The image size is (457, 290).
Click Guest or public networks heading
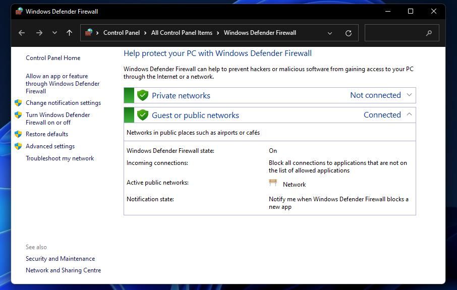coord(195,115)
